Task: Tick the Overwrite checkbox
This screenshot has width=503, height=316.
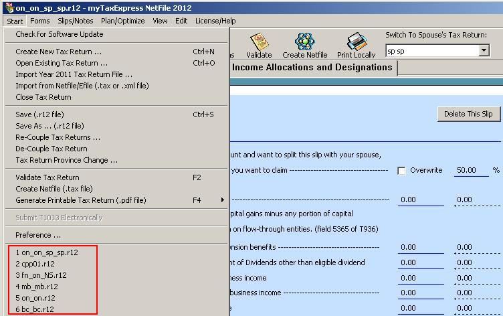Action: pos(401,171)
